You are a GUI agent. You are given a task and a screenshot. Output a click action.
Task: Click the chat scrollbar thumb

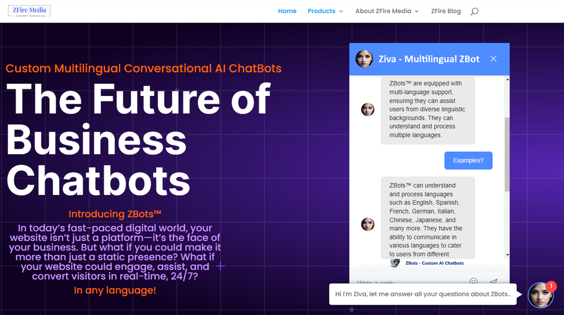coord(507,154)
